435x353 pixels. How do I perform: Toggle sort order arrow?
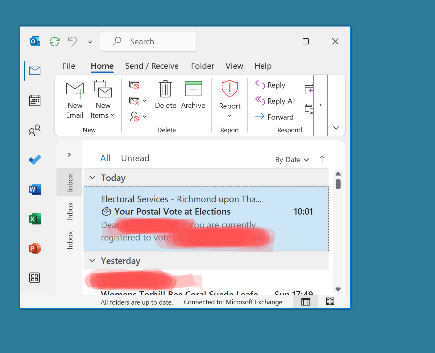click(322, 159)
